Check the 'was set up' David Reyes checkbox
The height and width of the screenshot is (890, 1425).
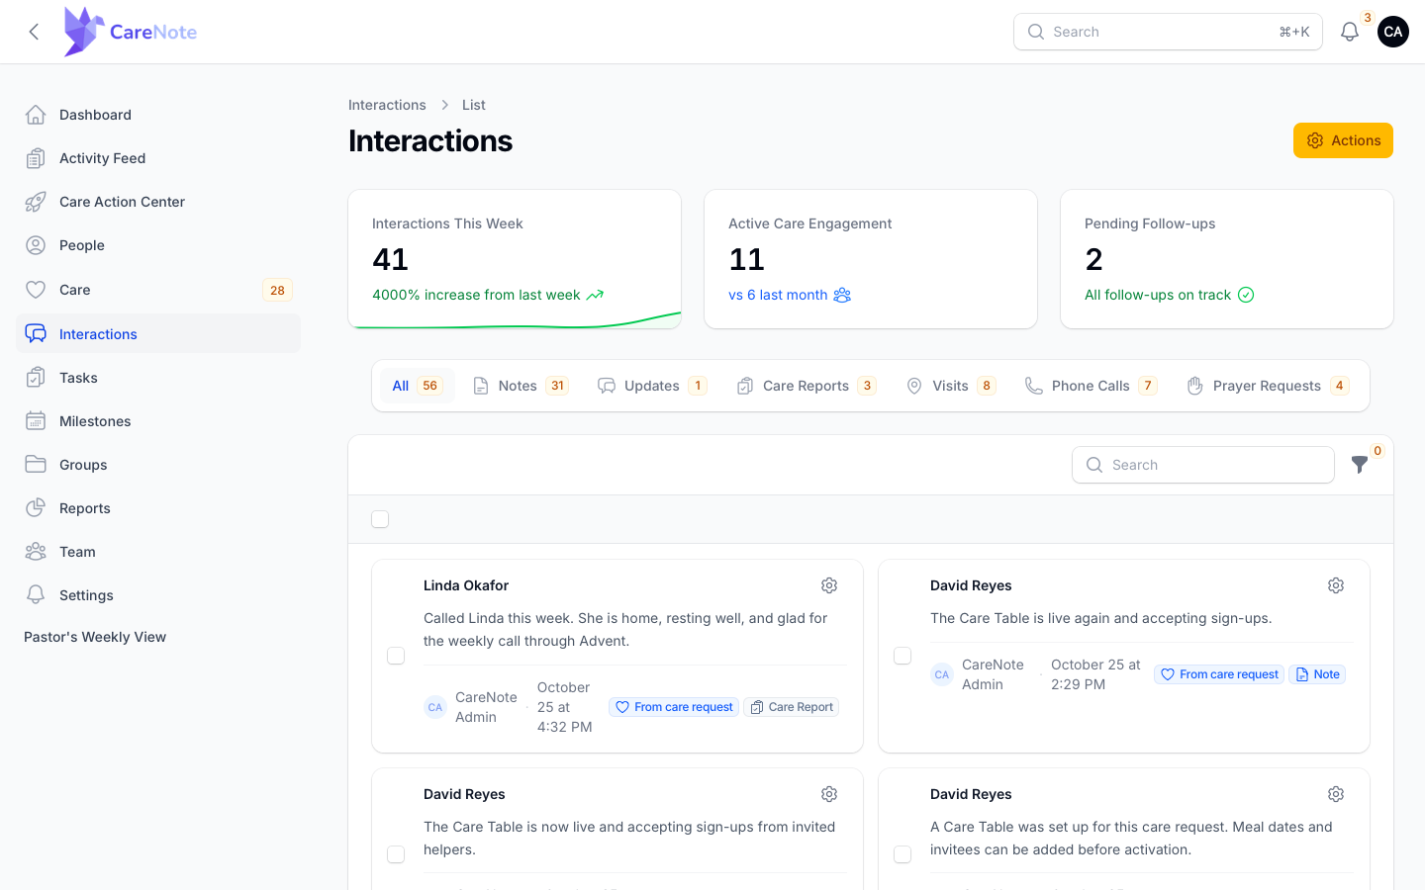click(x=902, y=854)
